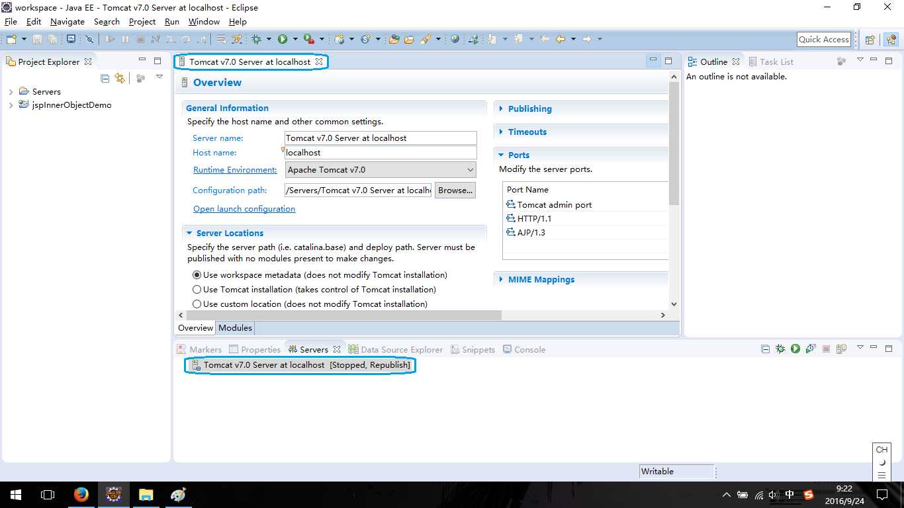Click Collapse All in Project Explorer
Screen dimensions: 904x508
105,78
